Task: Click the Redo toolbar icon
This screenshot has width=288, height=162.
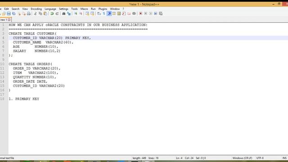Action: point(57,13)
